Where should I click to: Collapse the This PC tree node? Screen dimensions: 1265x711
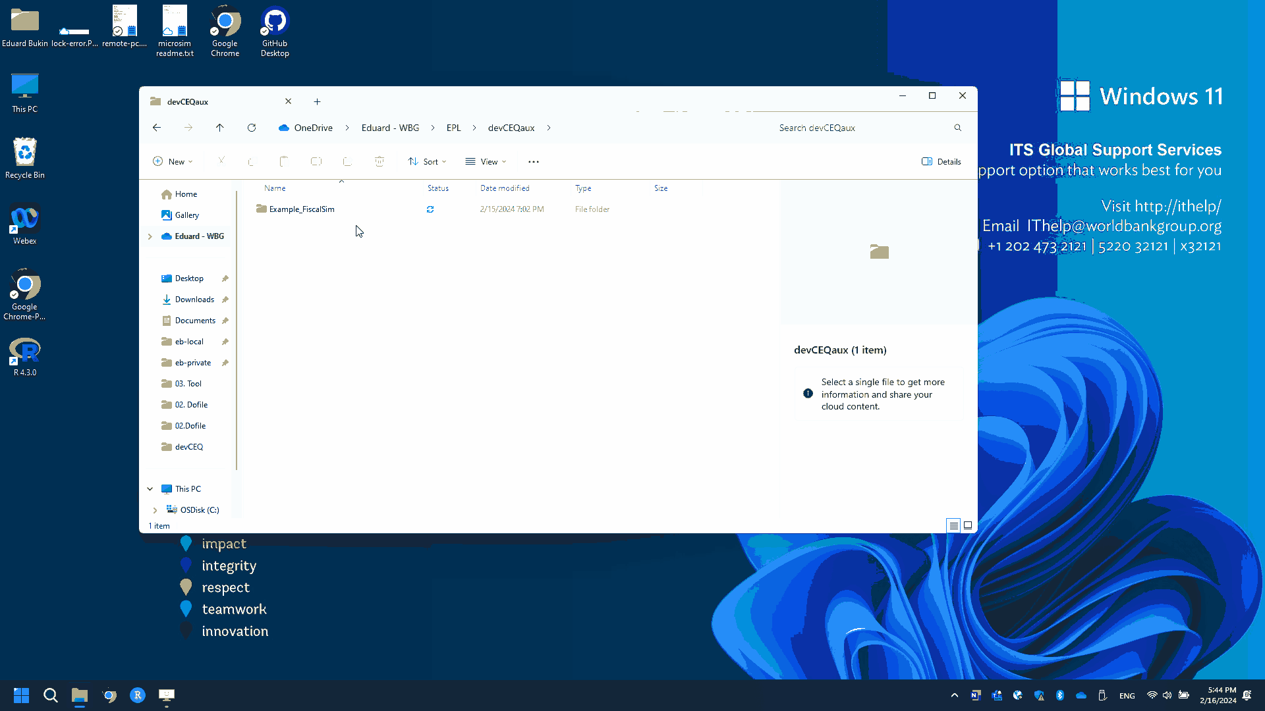tap(150, 489)
